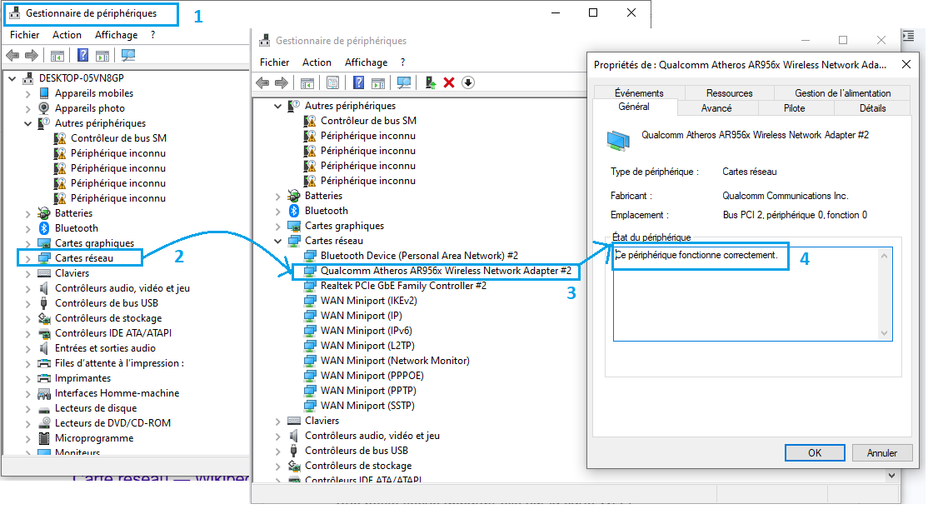Toggle console tree icon in left window toolbar

coord(57,56)
